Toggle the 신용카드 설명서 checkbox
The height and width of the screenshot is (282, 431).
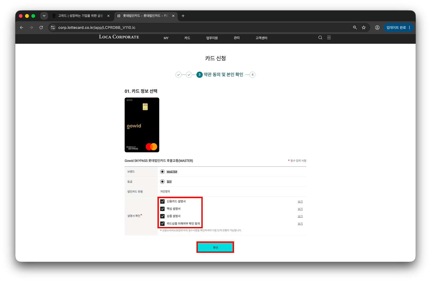click(162, 201)
